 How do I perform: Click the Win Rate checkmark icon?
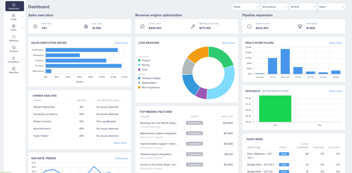tap(35, 26)
